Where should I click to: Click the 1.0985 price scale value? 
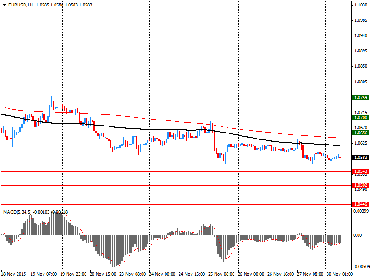pos(361,20)
